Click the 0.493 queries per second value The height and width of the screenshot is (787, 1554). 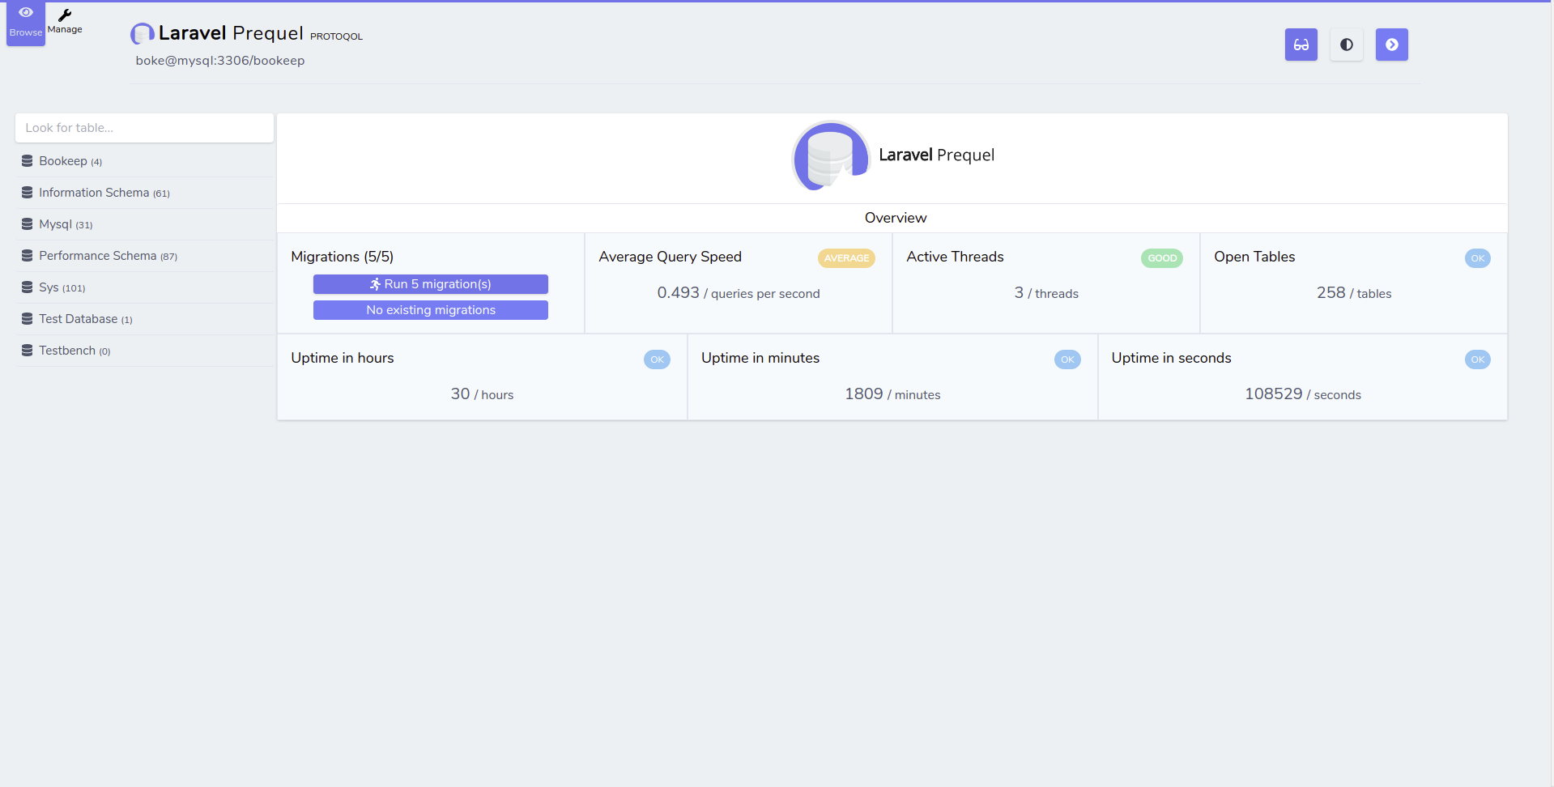(x=739, y=293)
